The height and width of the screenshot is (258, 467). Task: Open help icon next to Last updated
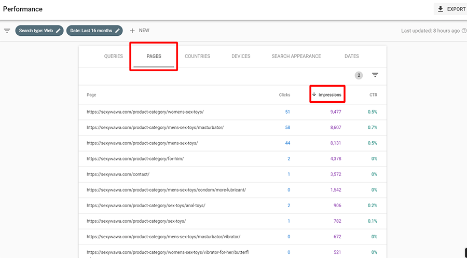tap(464, 31)
